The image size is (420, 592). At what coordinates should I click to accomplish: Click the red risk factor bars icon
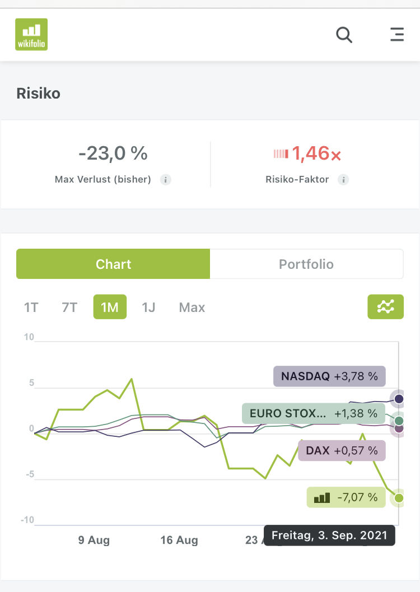(x=281, y=153)
